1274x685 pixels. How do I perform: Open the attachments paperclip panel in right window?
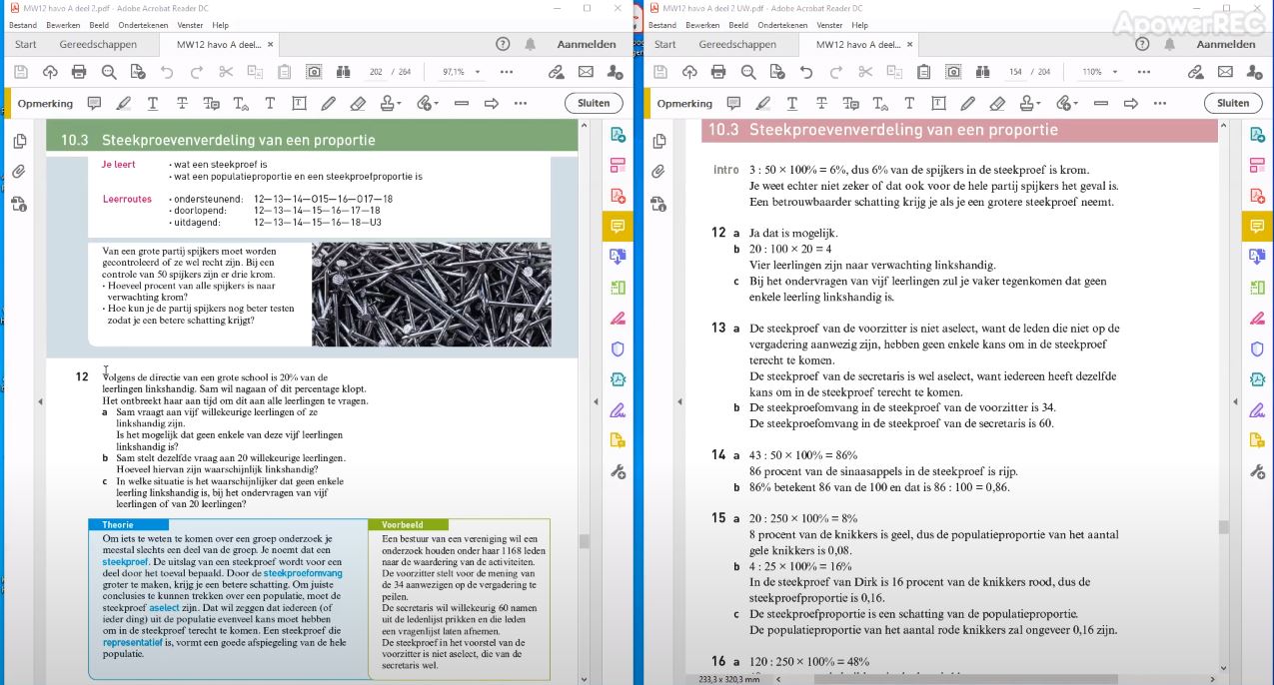point(658,172)
